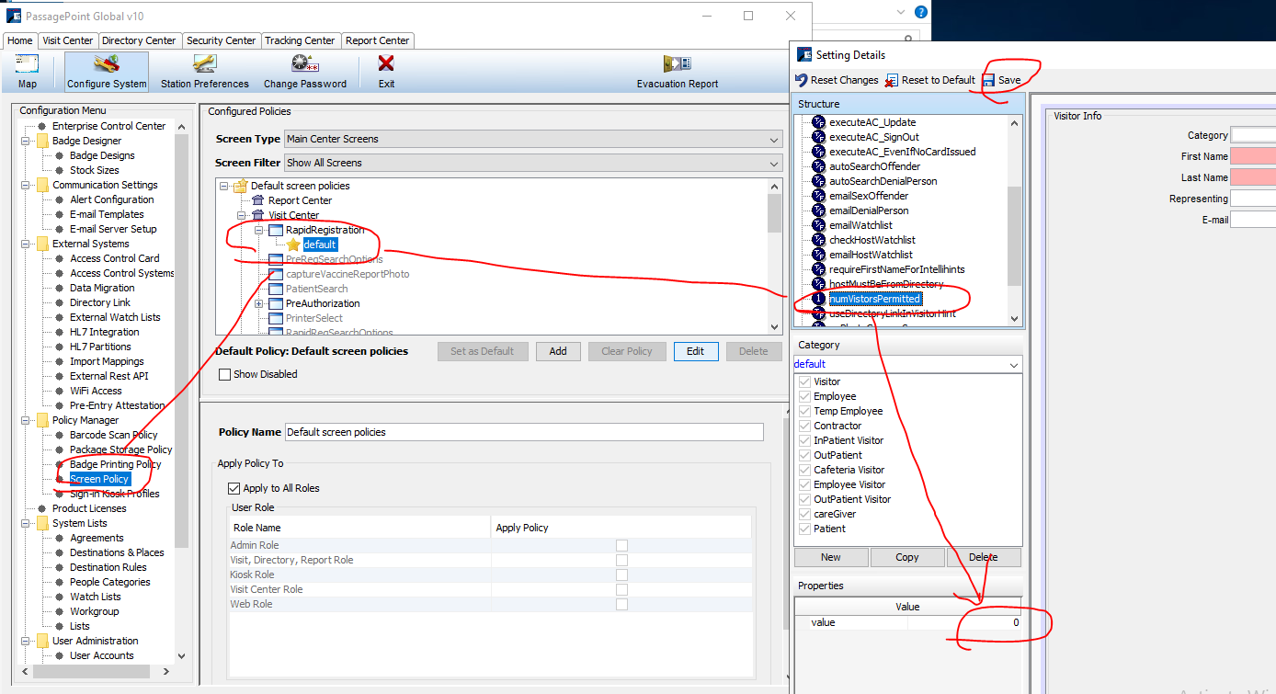Click the icon beside requireFirstNameForIntellihints
The width and height of the screenshot is (1276, 694).
click(x=818, y=269)
